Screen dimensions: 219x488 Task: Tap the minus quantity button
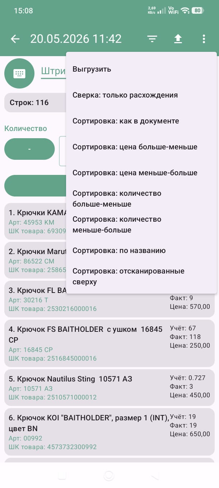[29, 149]
